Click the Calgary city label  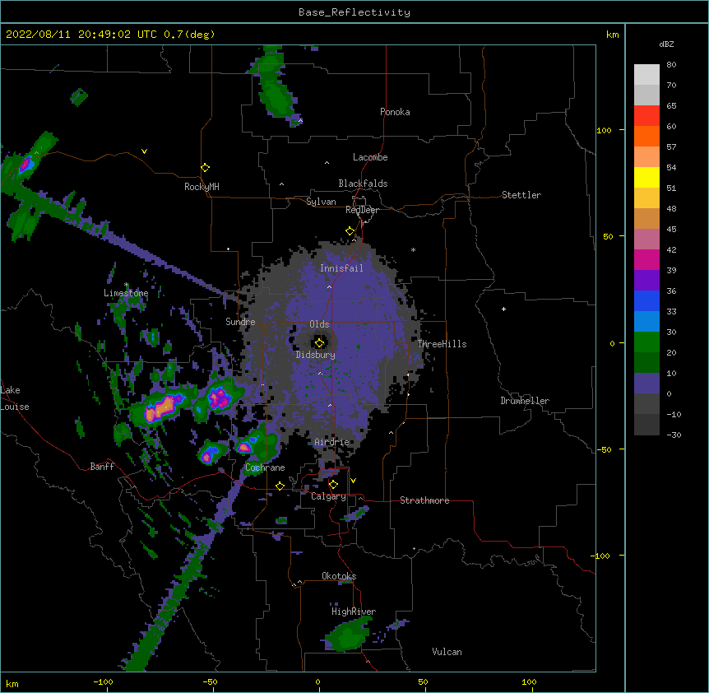328,496
